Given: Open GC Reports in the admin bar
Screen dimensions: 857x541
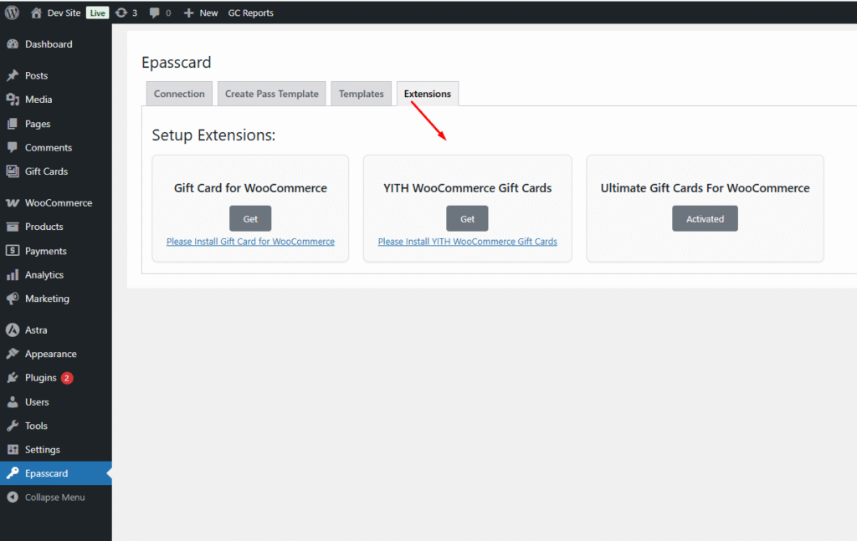Looking at the screenshot, I should coord(250,13).
